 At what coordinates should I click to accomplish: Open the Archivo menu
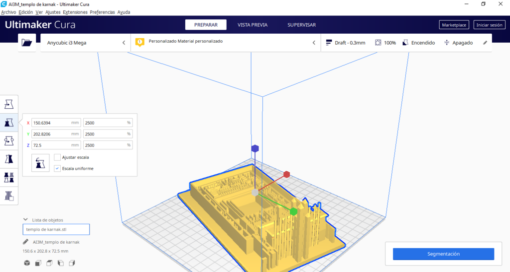[8, 12]
